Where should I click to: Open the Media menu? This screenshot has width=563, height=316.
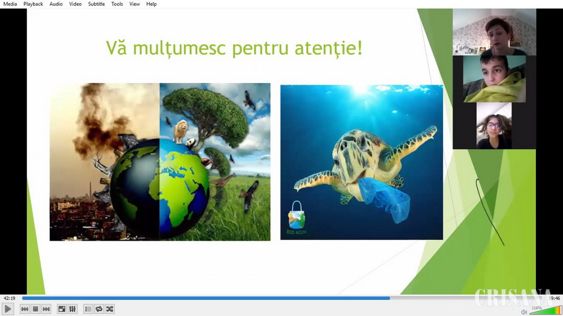click(x=10, y=4)
